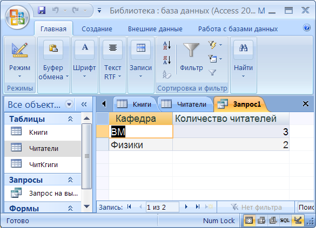Sort descending Я to А
316x228 pixels.
point(167,60)
